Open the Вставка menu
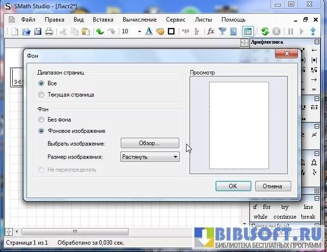 click(x=102, y=20)
